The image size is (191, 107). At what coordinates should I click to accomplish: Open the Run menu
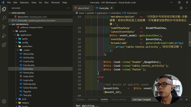47,2
